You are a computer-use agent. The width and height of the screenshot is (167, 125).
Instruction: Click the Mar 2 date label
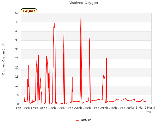142,108
